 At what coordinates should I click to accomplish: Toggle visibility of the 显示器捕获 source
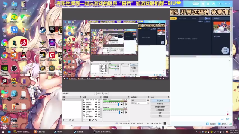coord(96,117)
